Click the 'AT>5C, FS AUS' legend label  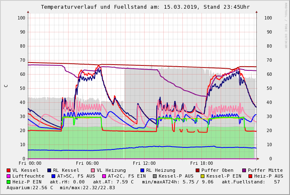76,176
